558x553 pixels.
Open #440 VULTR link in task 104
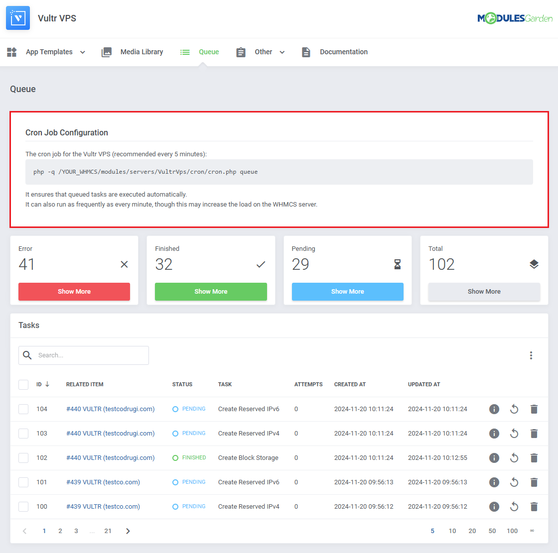click(110, 409)
